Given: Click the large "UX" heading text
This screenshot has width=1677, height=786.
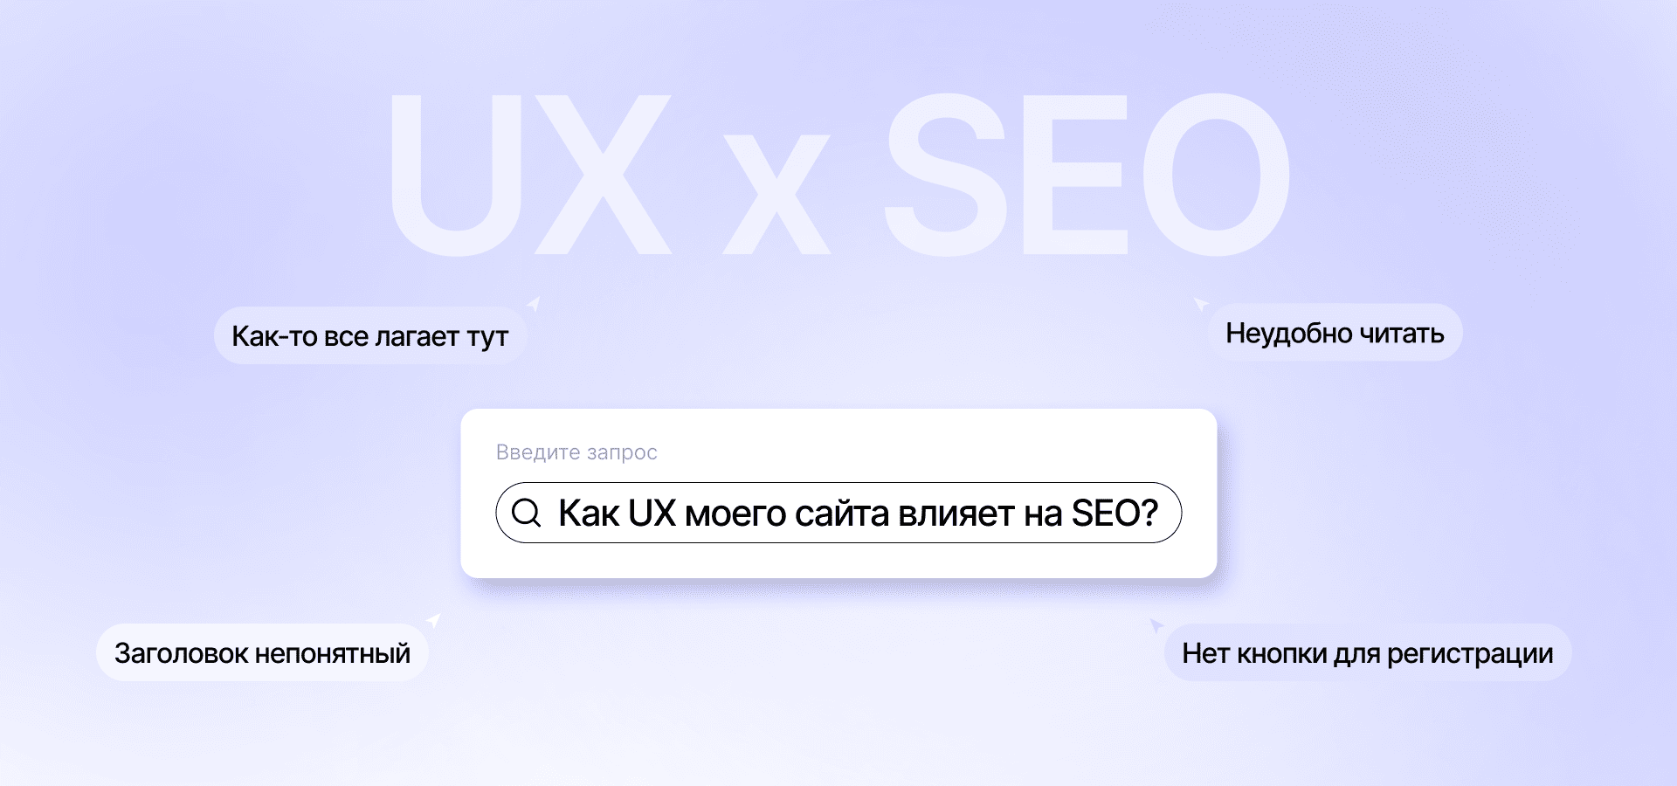Looking at the screenshot, I should (530, 175).
